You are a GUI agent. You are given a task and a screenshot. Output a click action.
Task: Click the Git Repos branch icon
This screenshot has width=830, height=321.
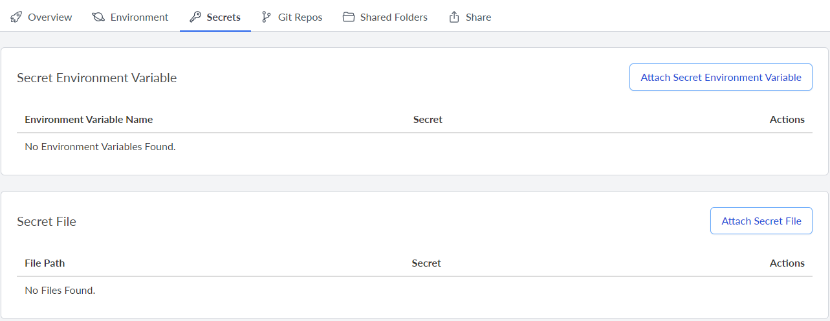(x=267, y=17)
